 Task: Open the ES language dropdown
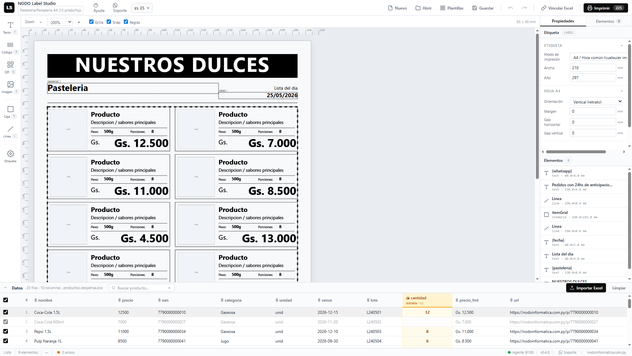142,8
